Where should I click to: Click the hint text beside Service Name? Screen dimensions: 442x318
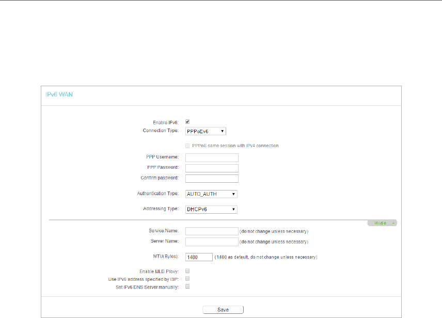tap(274, 231)
